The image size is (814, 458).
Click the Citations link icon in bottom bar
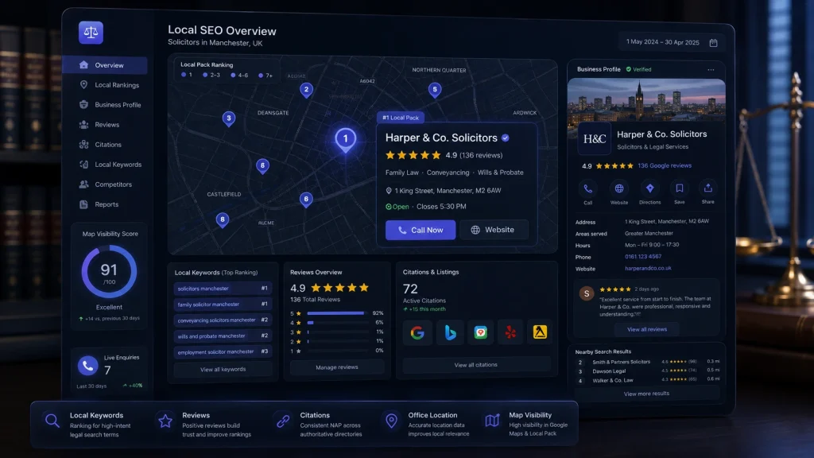(283, 421)
